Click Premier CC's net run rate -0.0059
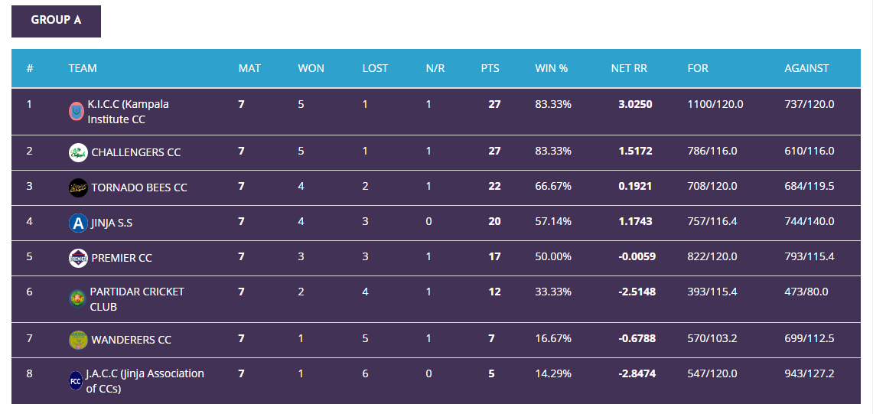The height and width of the screenshot is (414, 873). coord(637,257)
